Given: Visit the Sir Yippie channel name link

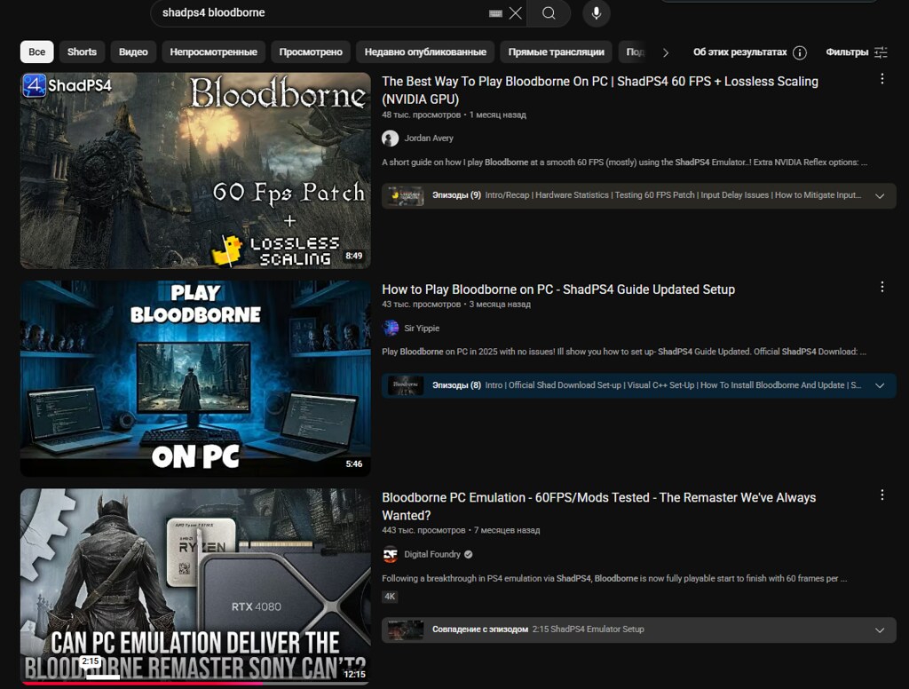Looking at the screenshot, I should 422,329.
